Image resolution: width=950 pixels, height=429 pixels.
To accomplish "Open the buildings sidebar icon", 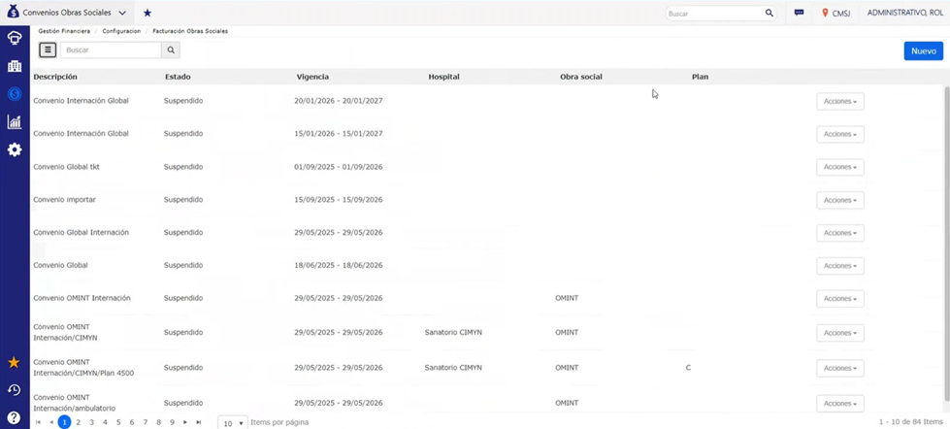I will 15,66.
